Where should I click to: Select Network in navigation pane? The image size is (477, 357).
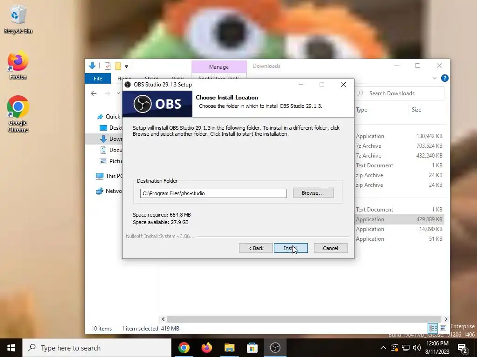[109, 191]
